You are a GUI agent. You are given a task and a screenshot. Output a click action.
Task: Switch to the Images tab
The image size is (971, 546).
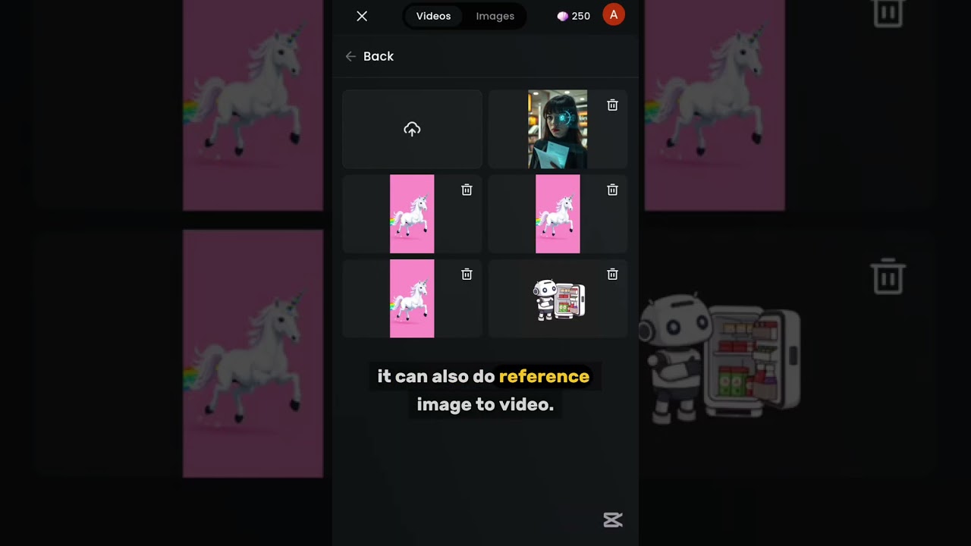pyautogui.click(x=495, y=16)
